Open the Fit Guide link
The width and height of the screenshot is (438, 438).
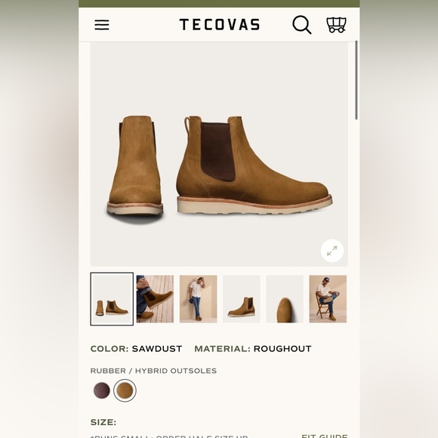[325, 436]
